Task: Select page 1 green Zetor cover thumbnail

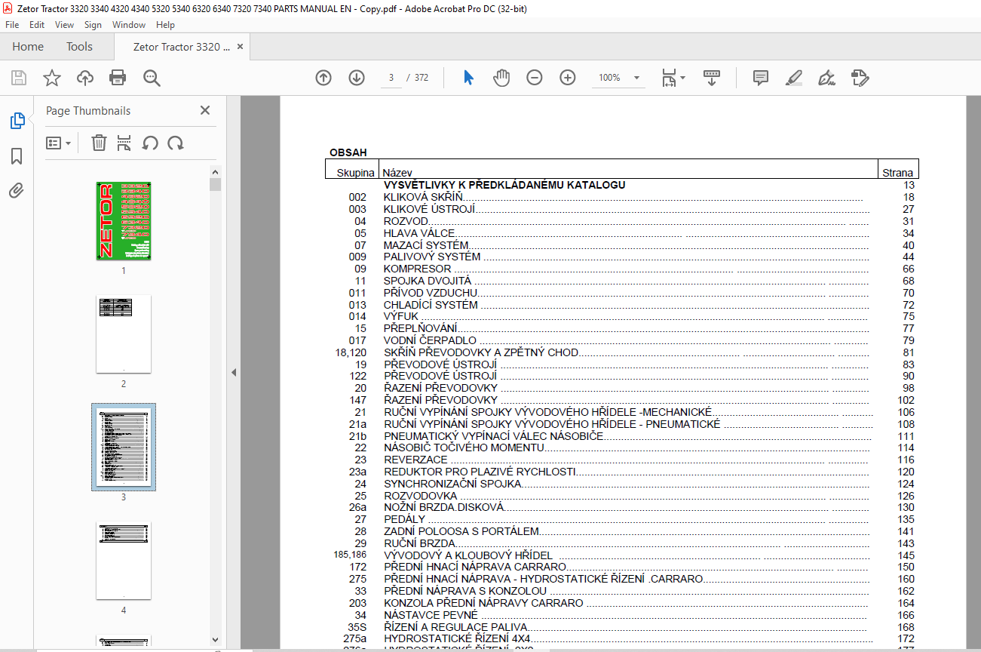Action: 124,221
